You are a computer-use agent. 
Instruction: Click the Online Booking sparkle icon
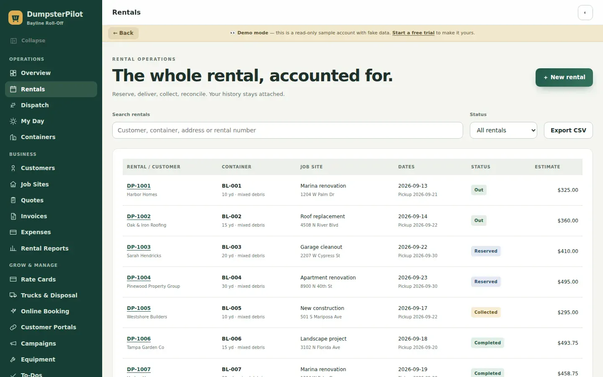13,311
